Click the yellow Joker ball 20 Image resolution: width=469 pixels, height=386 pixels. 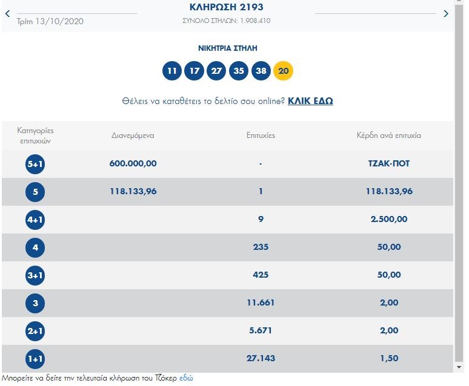point(283,71)
